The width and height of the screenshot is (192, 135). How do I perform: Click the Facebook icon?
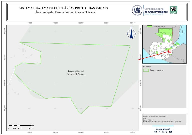[156, 132]
